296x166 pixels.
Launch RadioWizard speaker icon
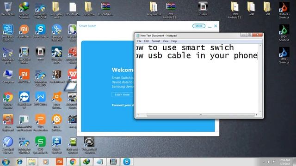[x=56, y=76]
